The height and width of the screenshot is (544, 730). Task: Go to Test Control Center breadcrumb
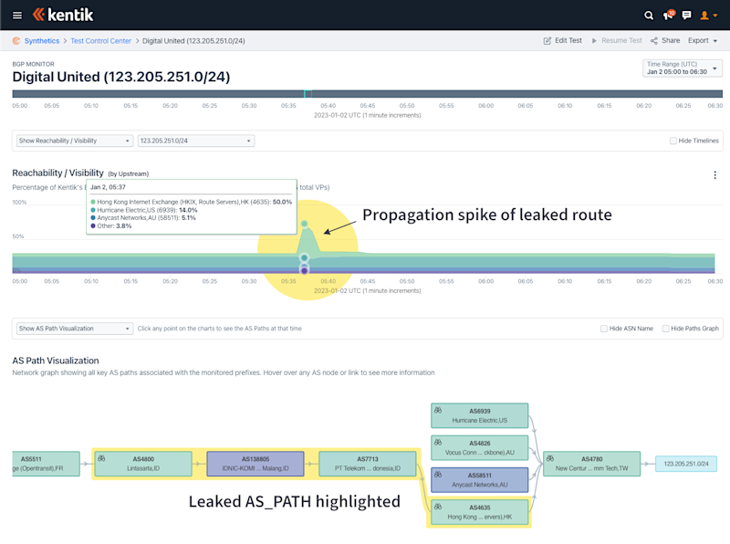tap(101, 41)
